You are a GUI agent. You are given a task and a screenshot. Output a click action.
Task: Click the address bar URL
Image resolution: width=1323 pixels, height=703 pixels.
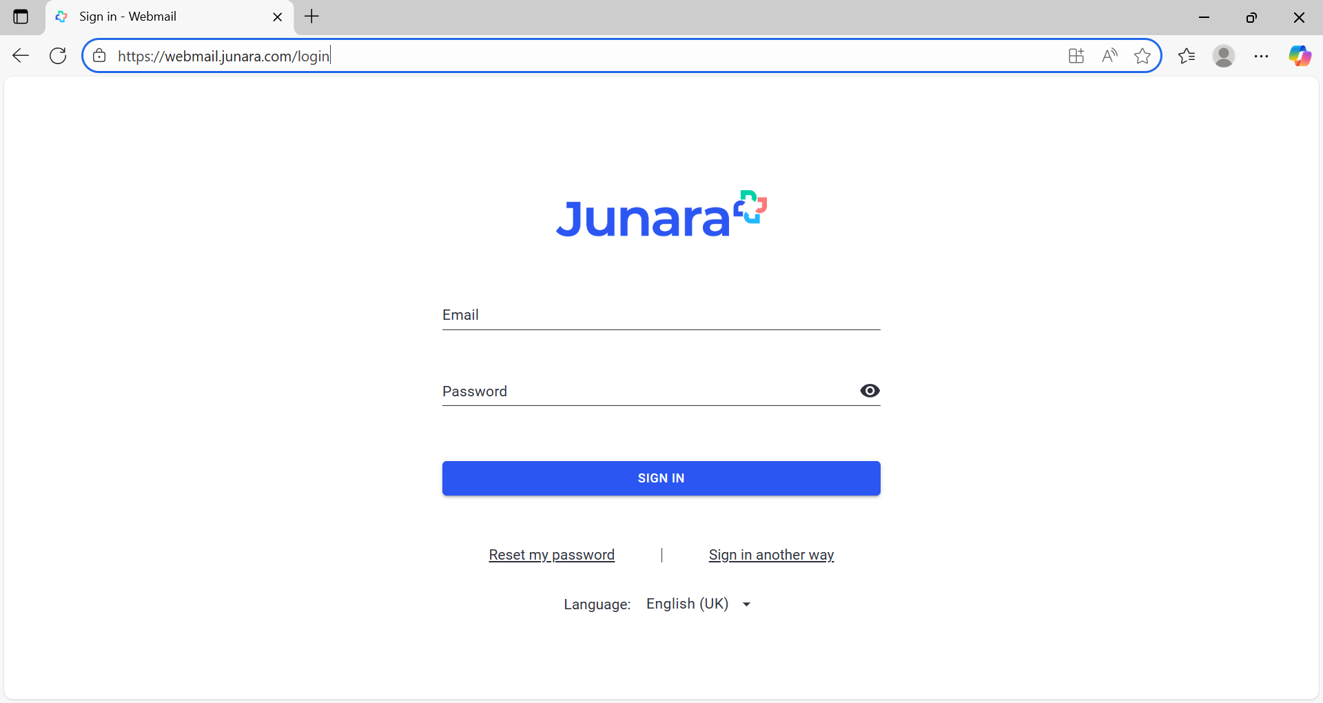point(224,56)
